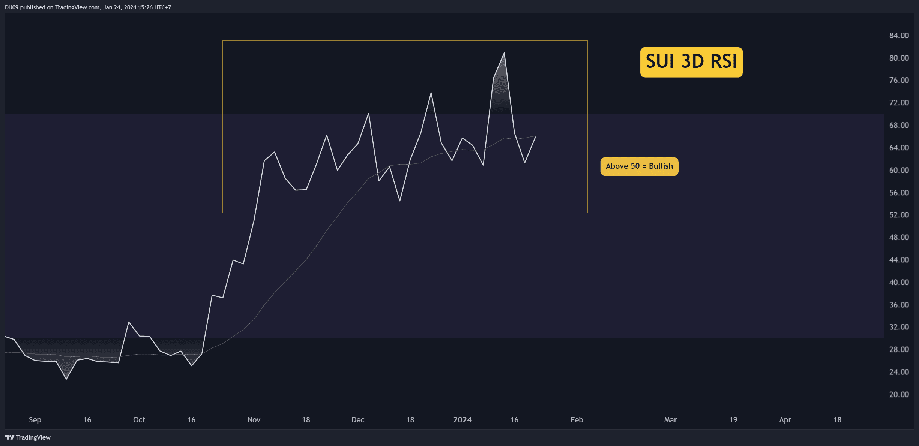Click the 'Feb' label on the time axis
The width and height of the screenshot is (919, 446).
[x=577, y=420]
